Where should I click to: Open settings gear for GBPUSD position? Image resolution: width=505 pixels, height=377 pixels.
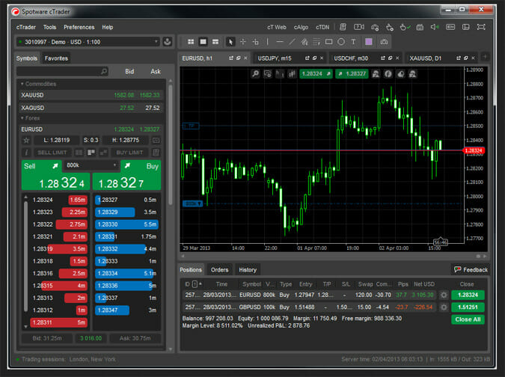(x=444, y=307)
